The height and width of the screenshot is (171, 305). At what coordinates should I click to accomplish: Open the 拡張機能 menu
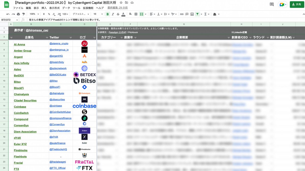pyautogui.click(x=88, y=8)
